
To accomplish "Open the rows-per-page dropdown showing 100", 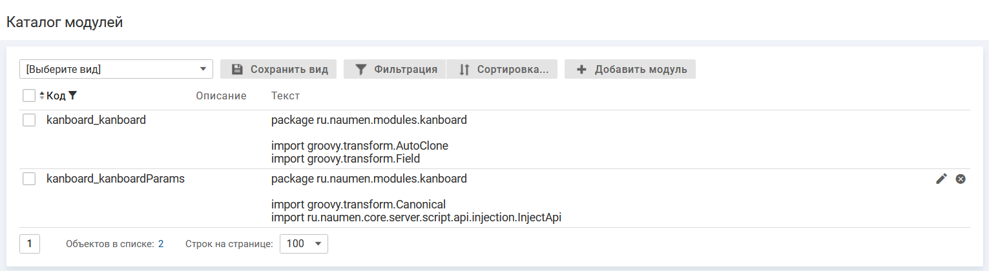I will (304, 244).
